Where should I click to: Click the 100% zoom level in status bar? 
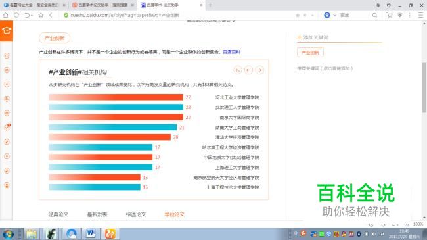(418, 224)
